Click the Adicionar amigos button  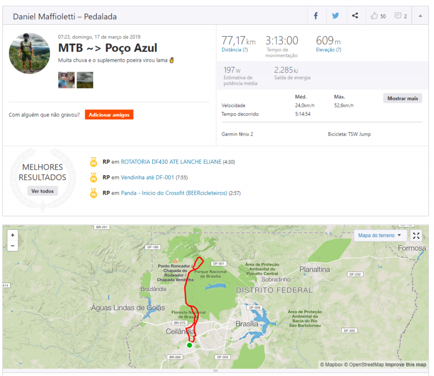(x=109, y=115)
